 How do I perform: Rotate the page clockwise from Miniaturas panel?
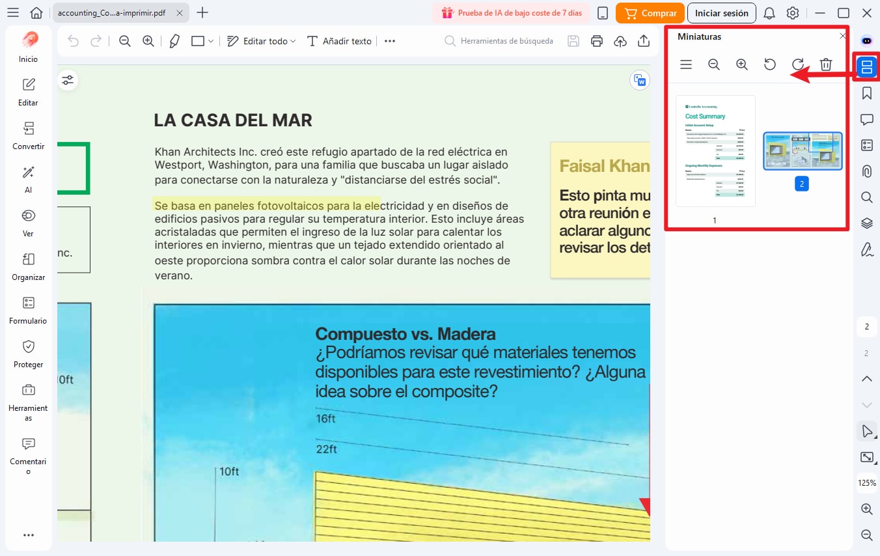[797, 64]
